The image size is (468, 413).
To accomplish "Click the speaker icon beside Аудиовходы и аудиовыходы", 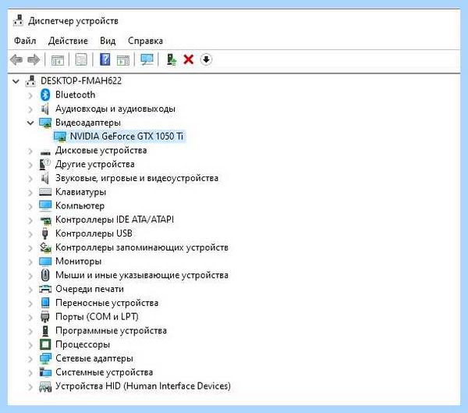I will (45, 109).
